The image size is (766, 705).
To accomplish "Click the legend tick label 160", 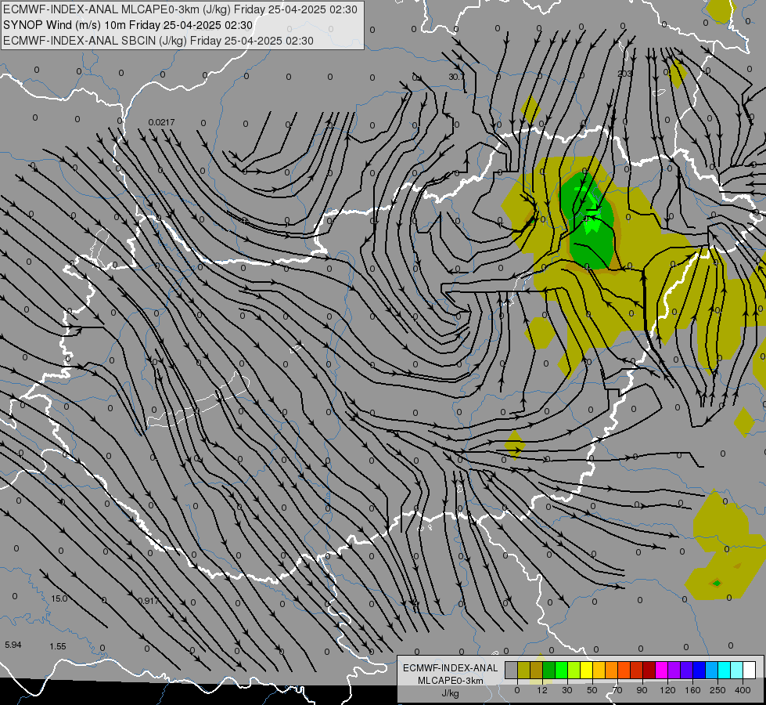I will tap(692, 690).
